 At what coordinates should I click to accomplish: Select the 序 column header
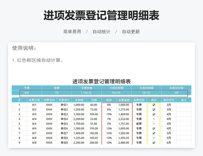(19, 100)
